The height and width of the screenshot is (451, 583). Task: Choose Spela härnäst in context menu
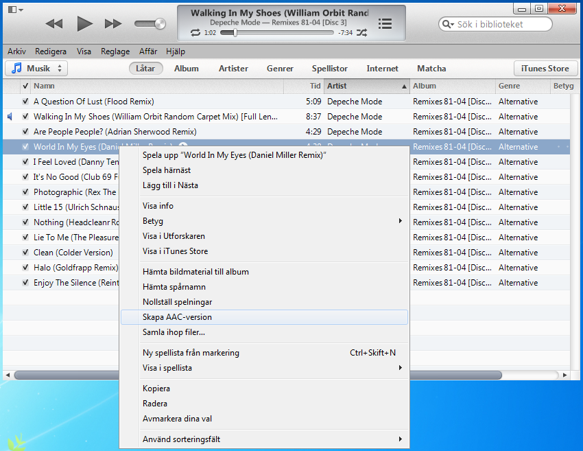264,170
